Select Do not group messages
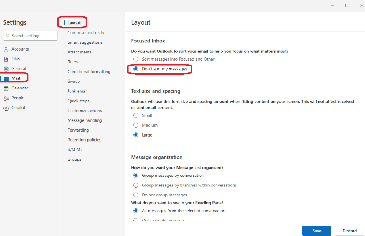 pyautogui.click(x=136, y=195)
